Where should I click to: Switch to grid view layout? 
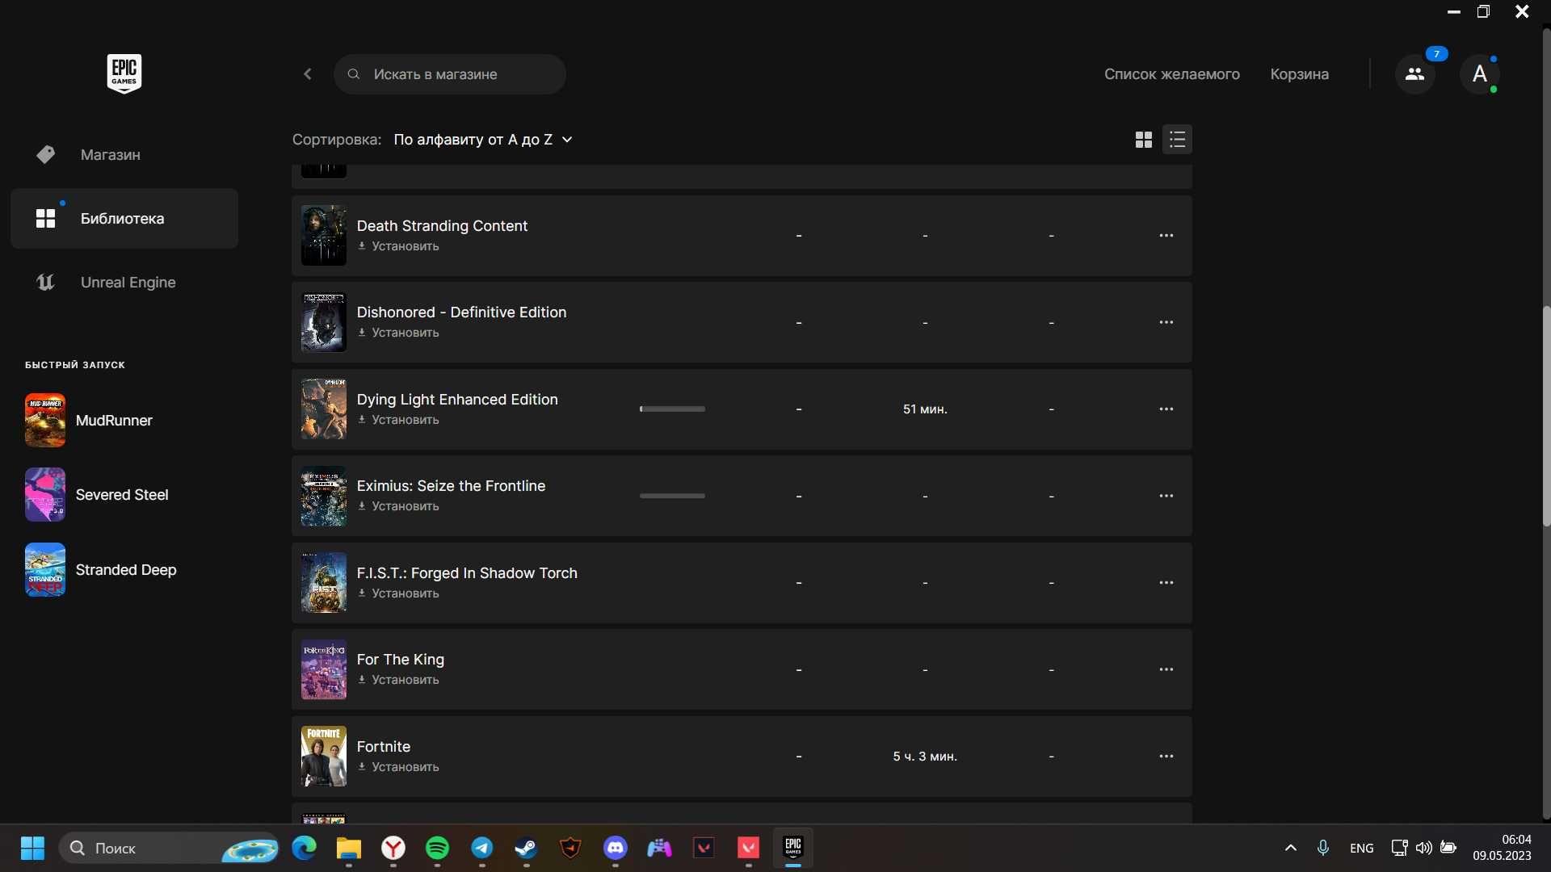(x=1143, y=138)
